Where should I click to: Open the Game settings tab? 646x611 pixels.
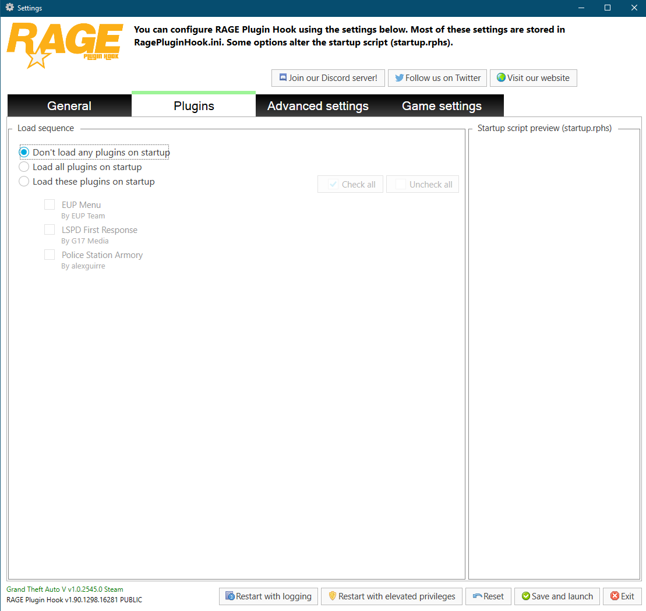coord(442,106)
